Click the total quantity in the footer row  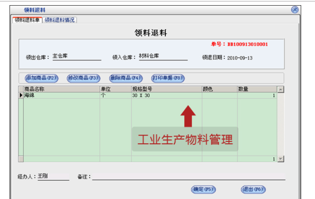click(257, 159)
